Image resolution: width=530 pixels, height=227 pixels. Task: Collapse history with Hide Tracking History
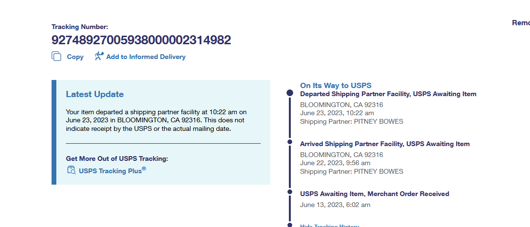(x=329, y=226)
